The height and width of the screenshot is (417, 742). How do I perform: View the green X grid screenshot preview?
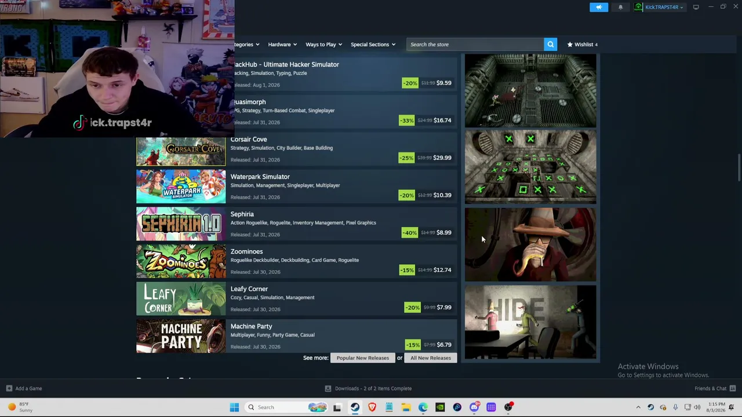pos(530,167)
